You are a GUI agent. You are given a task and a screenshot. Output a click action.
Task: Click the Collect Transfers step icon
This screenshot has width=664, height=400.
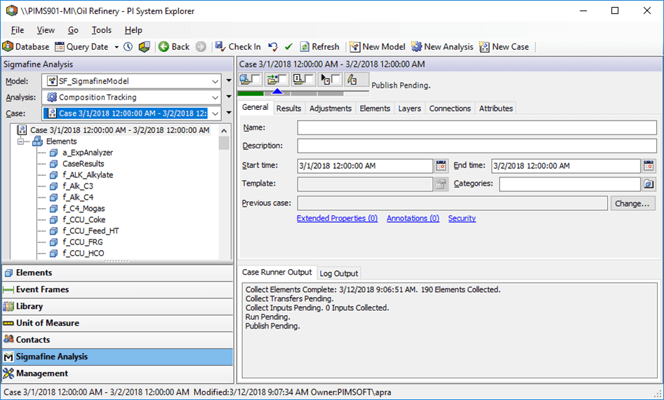(271, 79)
